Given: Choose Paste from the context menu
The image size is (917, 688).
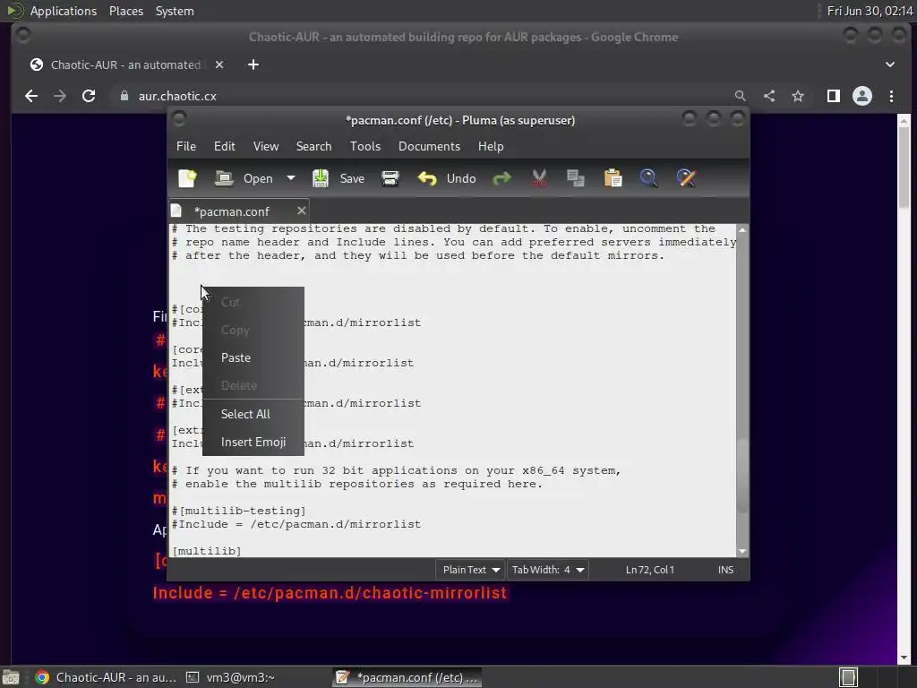Looking at the screenshot, I should [253, 358].
